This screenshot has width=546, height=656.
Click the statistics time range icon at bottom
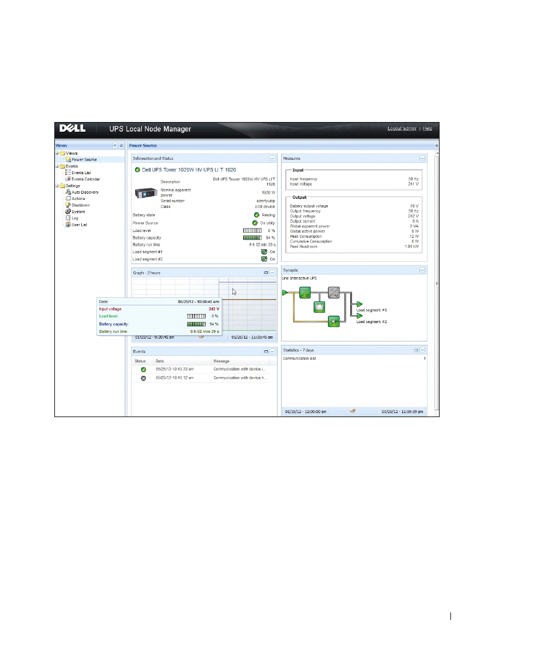(x=353, y=411)
